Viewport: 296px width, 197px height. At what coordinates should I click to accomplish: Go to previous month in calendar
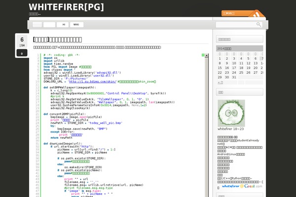pos(221,82)
